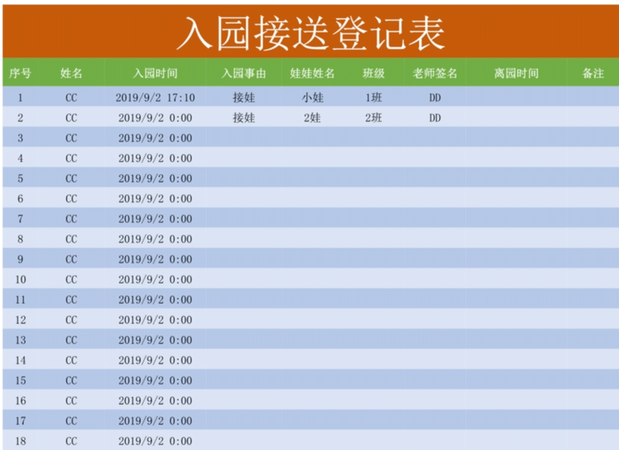The width and height of the screenshot is (619, 450).
Task: Click the cell showing 2019/9/2 17:10
Action: 155,98
